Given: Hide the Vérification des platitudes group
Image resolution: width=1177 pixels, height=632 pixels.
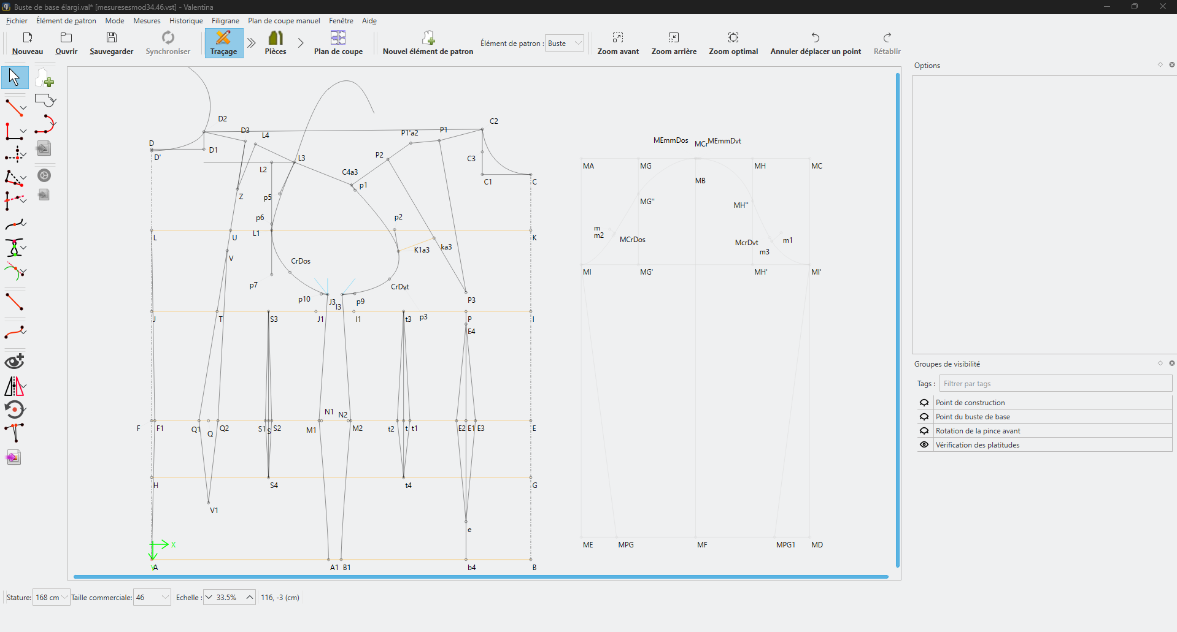Looking at the screenshot, I should coord(924,445).
